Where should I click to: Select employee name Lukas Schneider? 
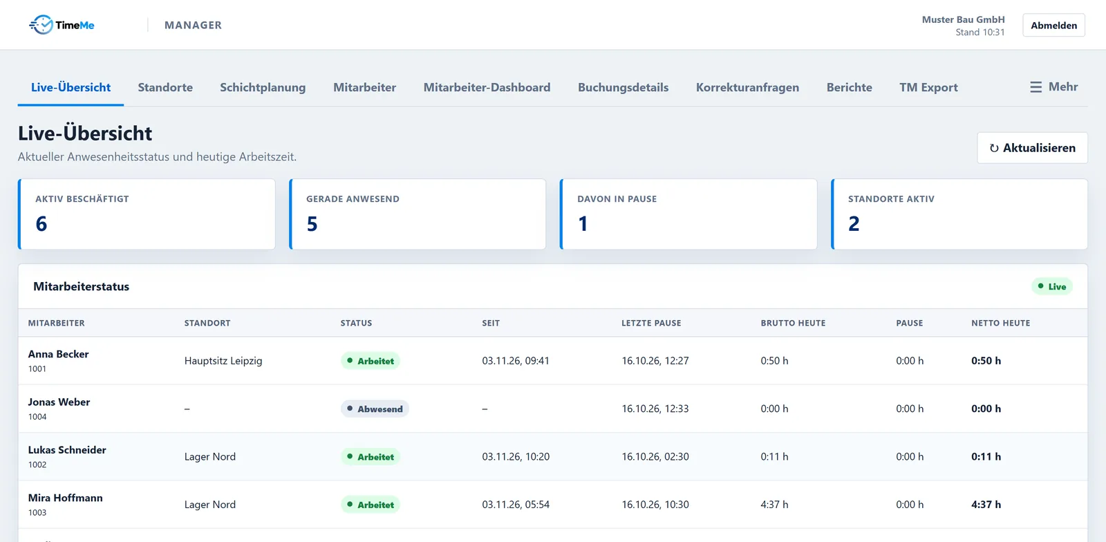pyautogui.click(x=67, y=450)
